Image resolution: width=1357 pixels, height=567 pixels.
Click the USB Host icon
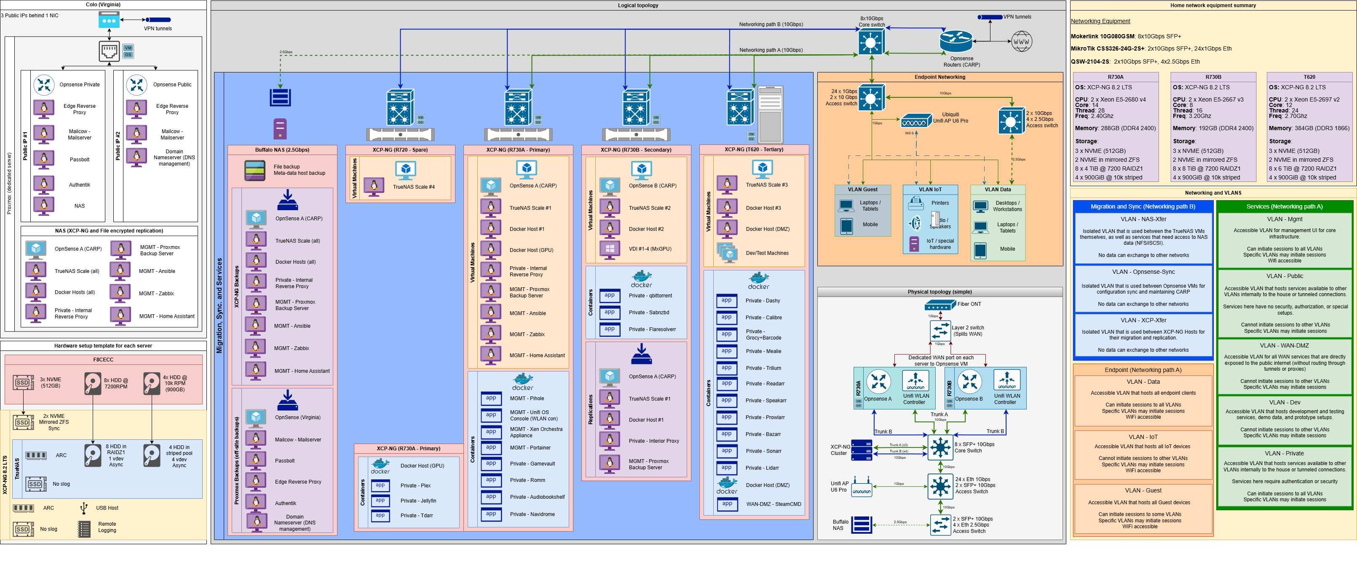[x=83, y=508]
